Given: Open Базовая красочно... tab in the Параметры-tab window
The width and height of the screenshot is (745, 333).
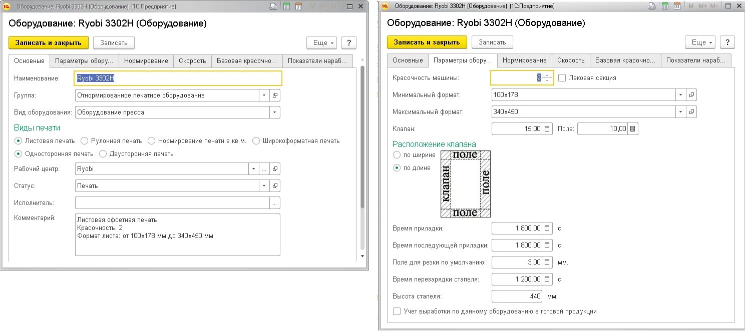Looking at the screenshot, I should [625, 60].
